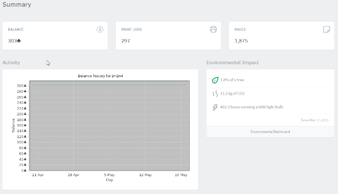Click the pages total 1,875
This screenshot has height=194, width=338.
[x=241, y=41]
